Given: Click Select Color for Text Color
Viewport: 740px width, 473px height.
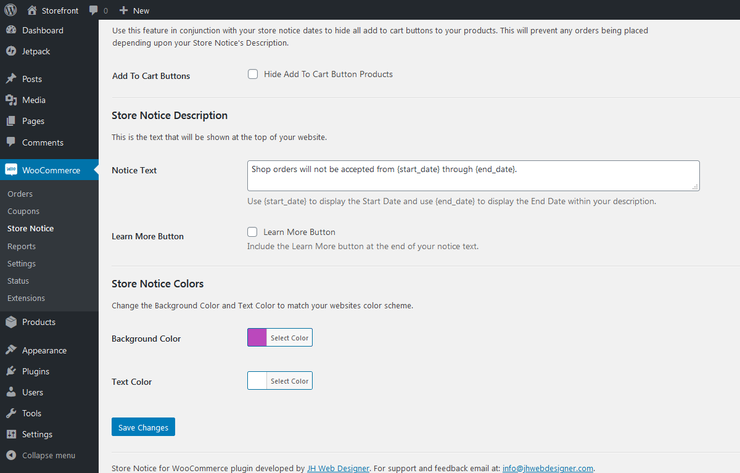Looking at the screenshot, I should (x=290, y=380).
